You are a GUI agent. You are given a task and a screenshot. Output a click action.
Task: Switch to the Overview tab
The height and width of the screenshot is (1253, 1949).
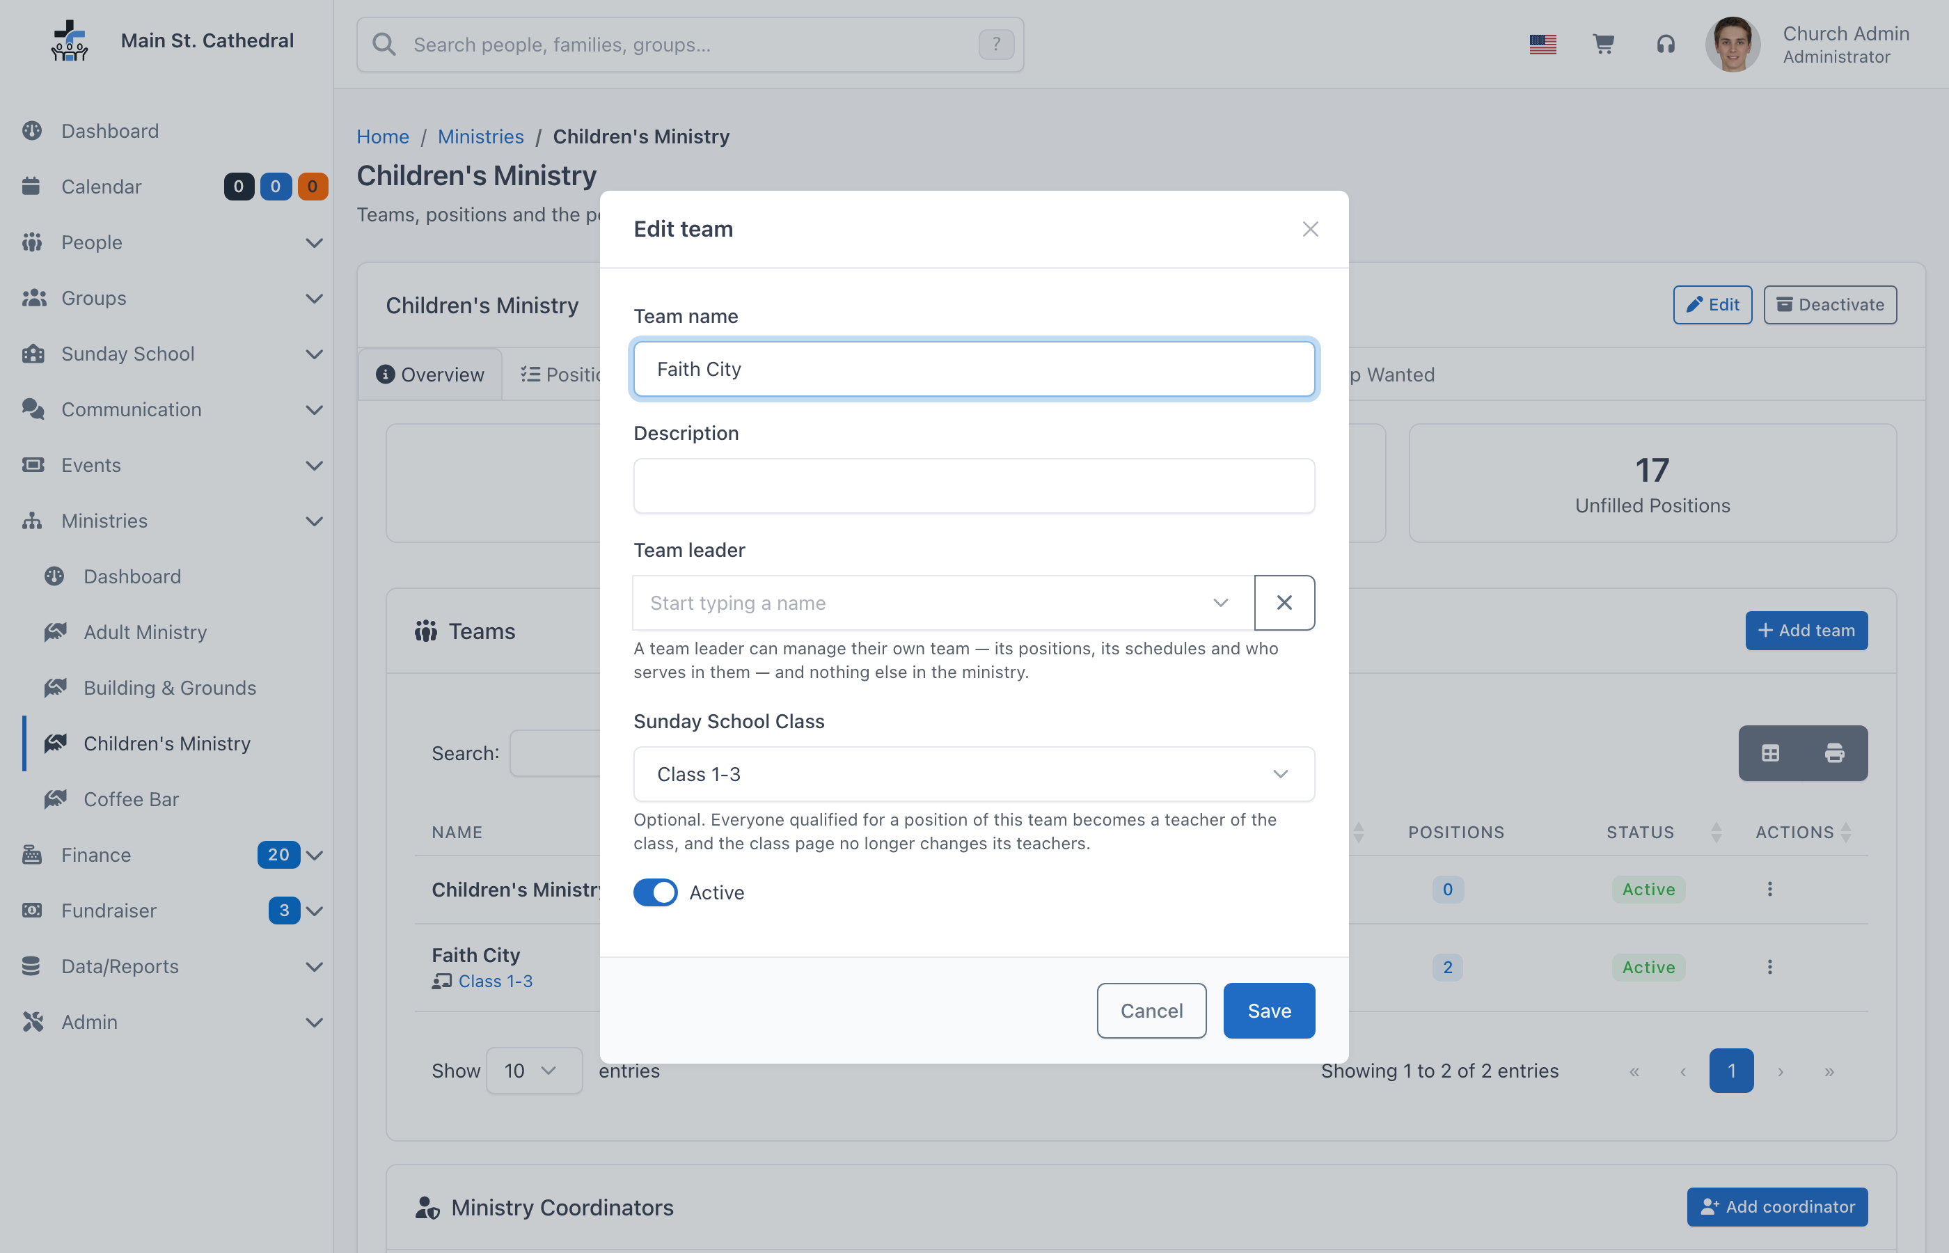click(x=429, y=375)
